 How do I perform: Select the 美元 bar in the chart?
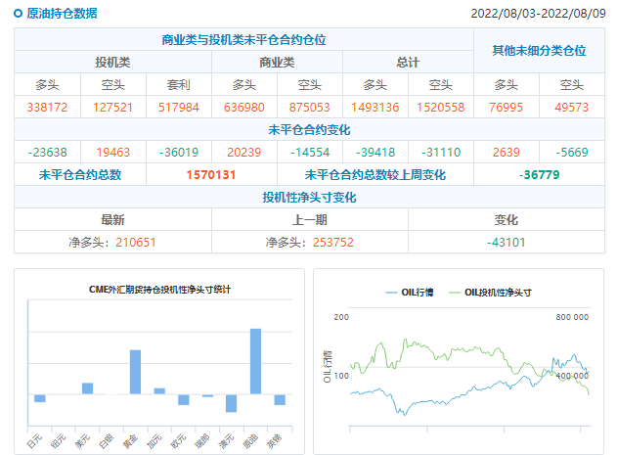(87, 388)
